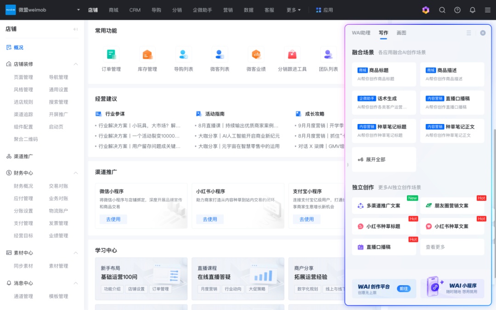The width and height of the screenshot is (496, 310).
Task: Click 去使用 under 微信小程序
Action: coord(113,220)
